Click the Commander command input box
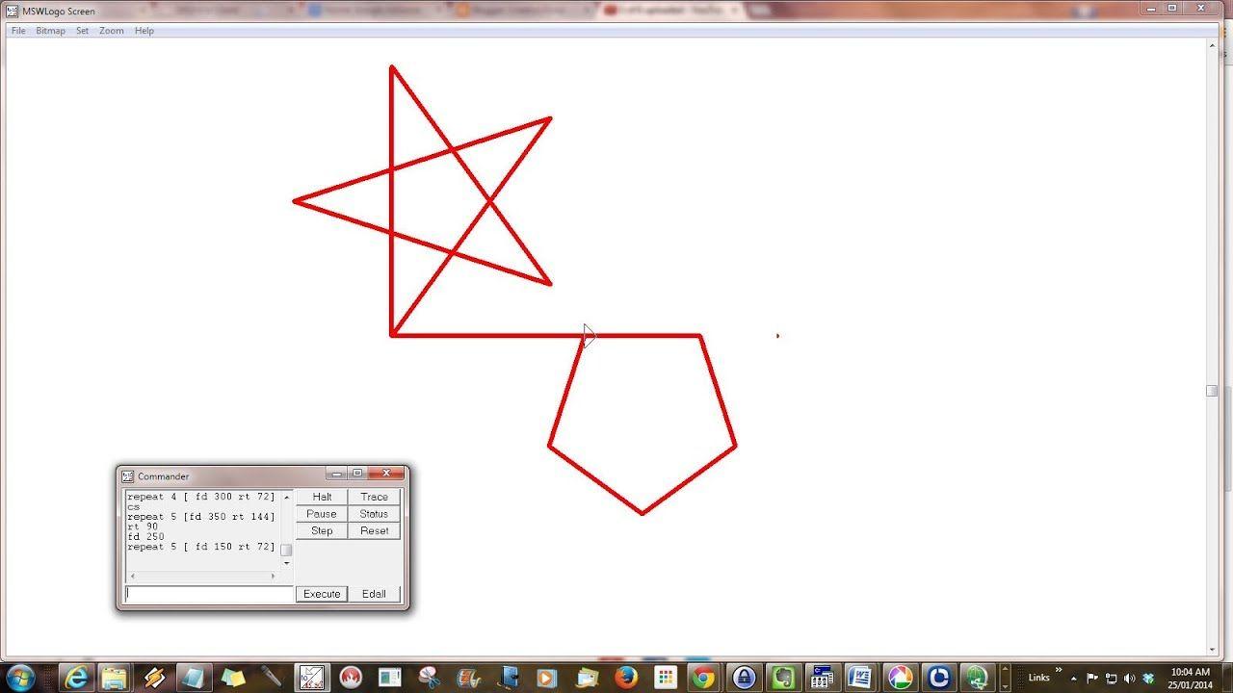 point(209,594)
